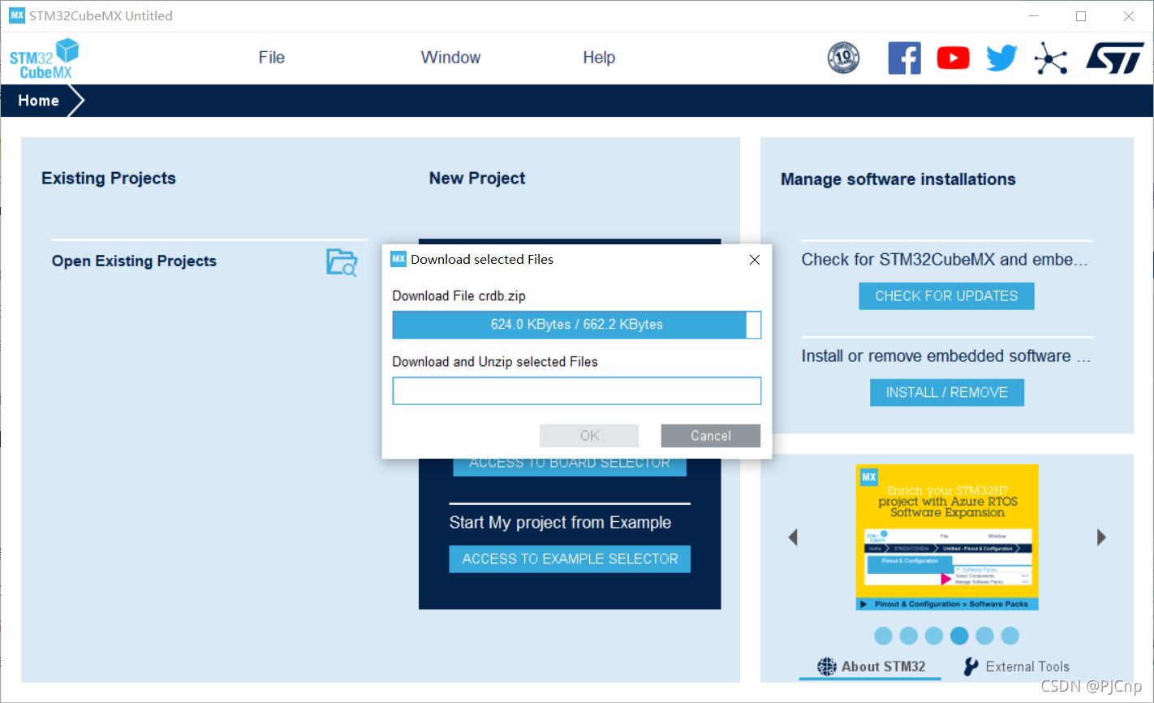Open the Help menu
Viewport: 1154px width, 703px height.
pos(599,58)
